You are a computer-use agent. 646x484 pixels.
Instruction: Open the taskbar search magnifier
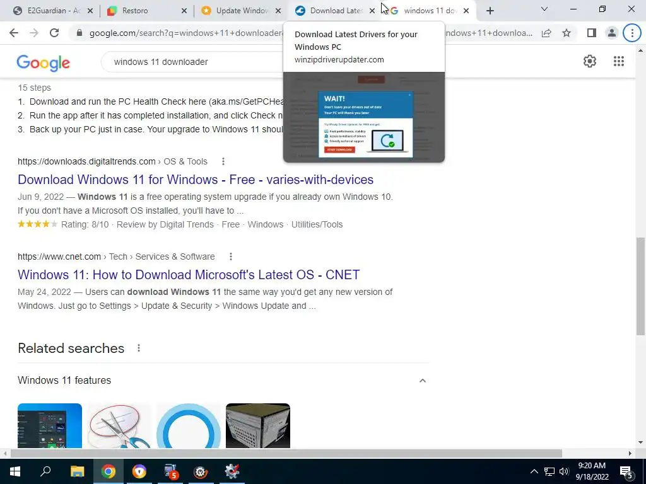tap(45, 471)
